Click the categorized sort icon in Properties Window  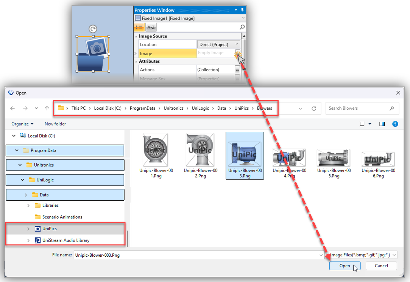(139, 27)
